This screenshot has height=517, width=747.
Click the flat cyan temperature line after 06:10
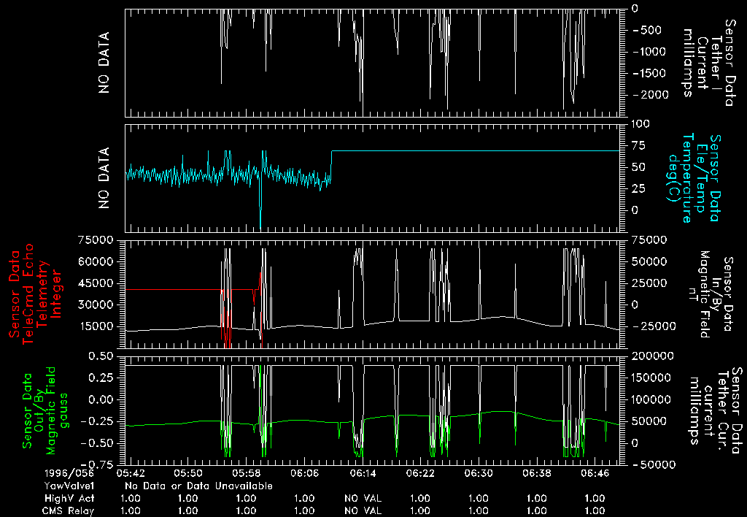pyautogui.click(x=474, y=151)
